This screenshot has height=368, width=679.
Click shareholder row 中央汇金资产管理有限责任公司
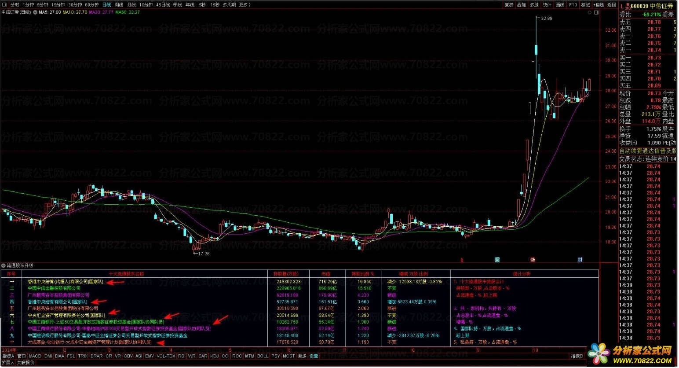(66, 315)
